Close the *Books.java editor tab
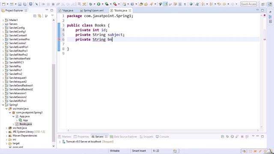The image size is (274, 154). click(x=130, y=10)
